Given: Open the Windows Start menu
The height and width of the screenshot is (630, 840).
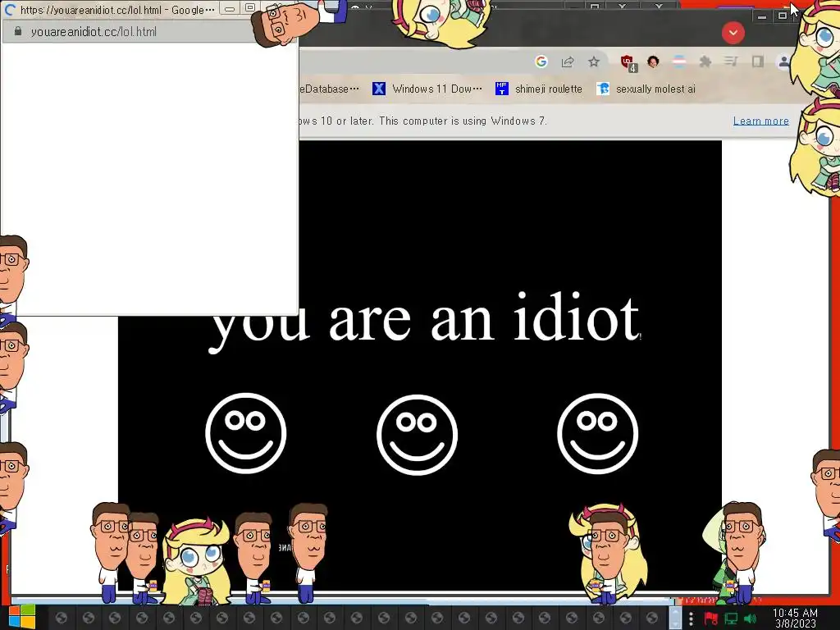Looking at the screenshot, I should click(21, 617).
